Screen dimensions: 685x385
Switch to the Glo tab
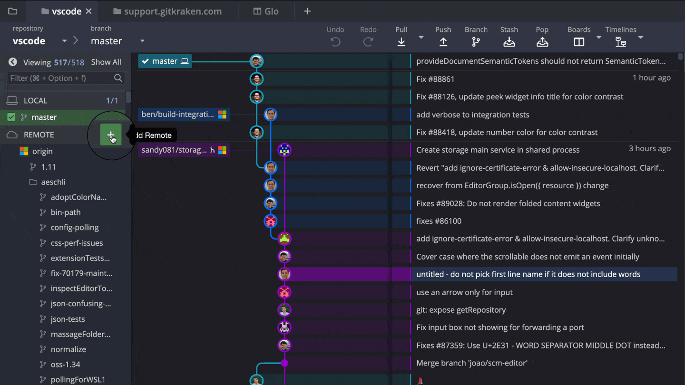coord(266,11)
